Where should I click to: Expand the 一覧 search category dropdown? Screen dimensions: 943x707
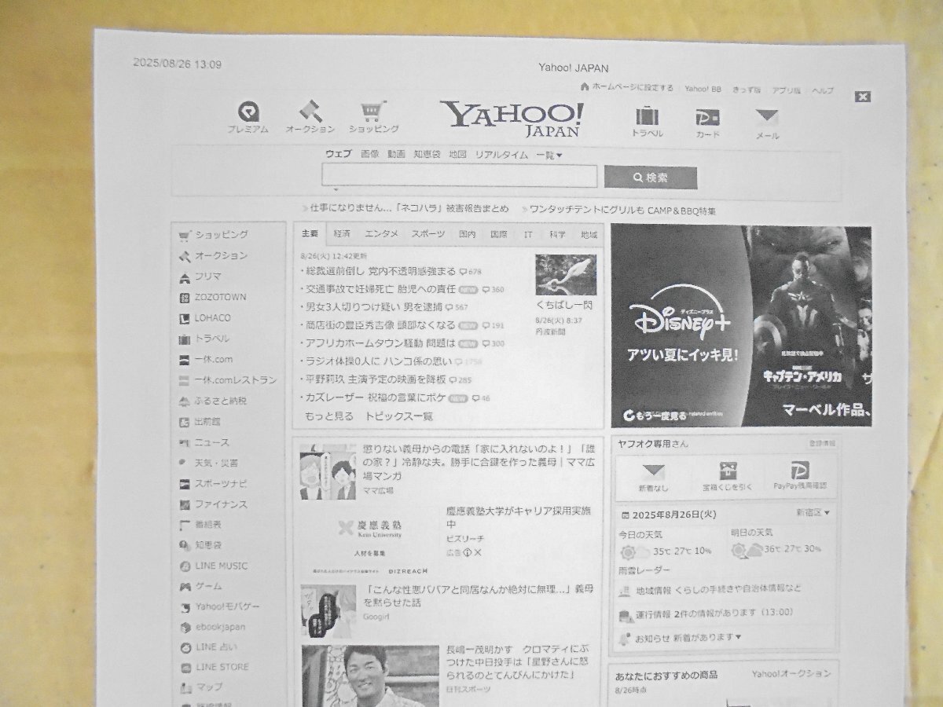[x=549, y=155]
